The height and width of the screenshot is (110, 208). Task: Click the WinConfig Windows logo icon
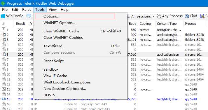[3, 16]
